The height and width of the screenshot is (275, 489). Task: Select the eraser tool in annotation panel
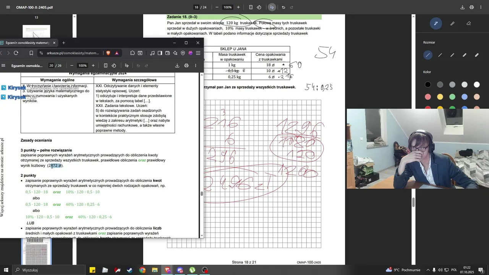click(x=469, y=23)
